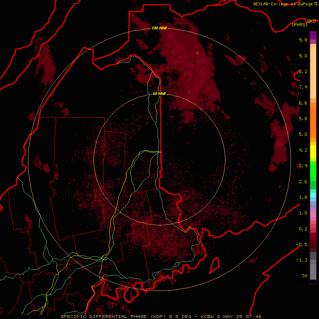Select the 4.2 scale value
This screenshot has height=319, width=319.
click(303, 150)
